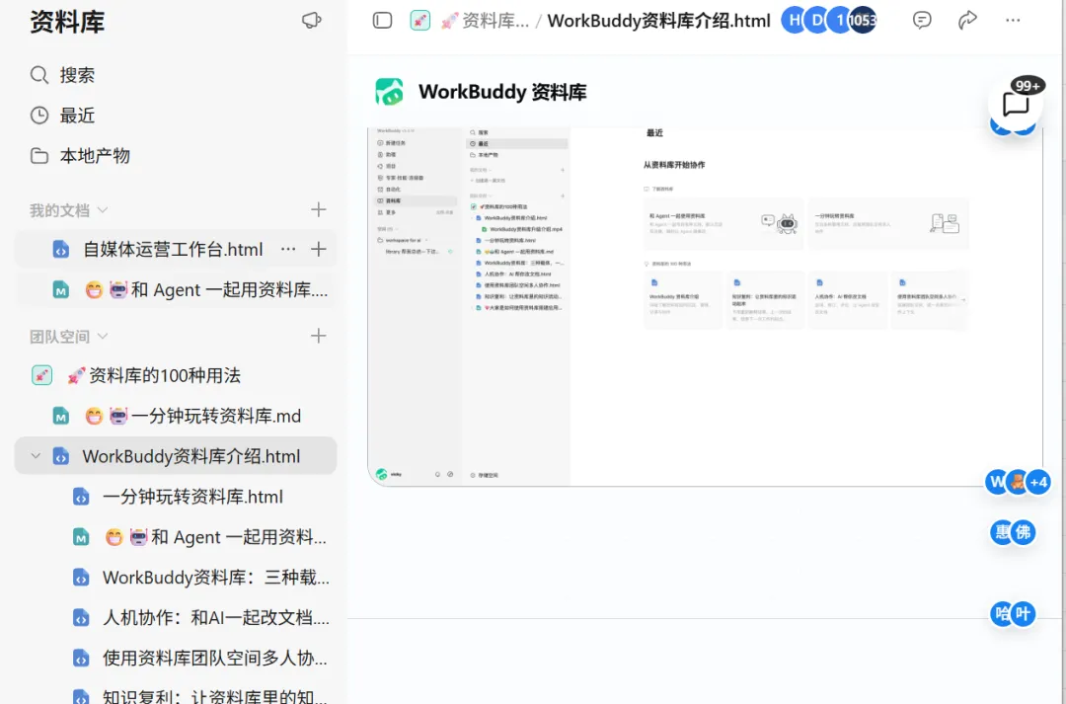Open the 99+ floating comments button
Screen dimensions: 1066x704
pos(1016,104)
